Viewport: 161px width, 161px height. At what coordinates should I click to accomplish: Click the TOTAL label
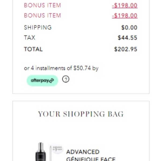33,49
